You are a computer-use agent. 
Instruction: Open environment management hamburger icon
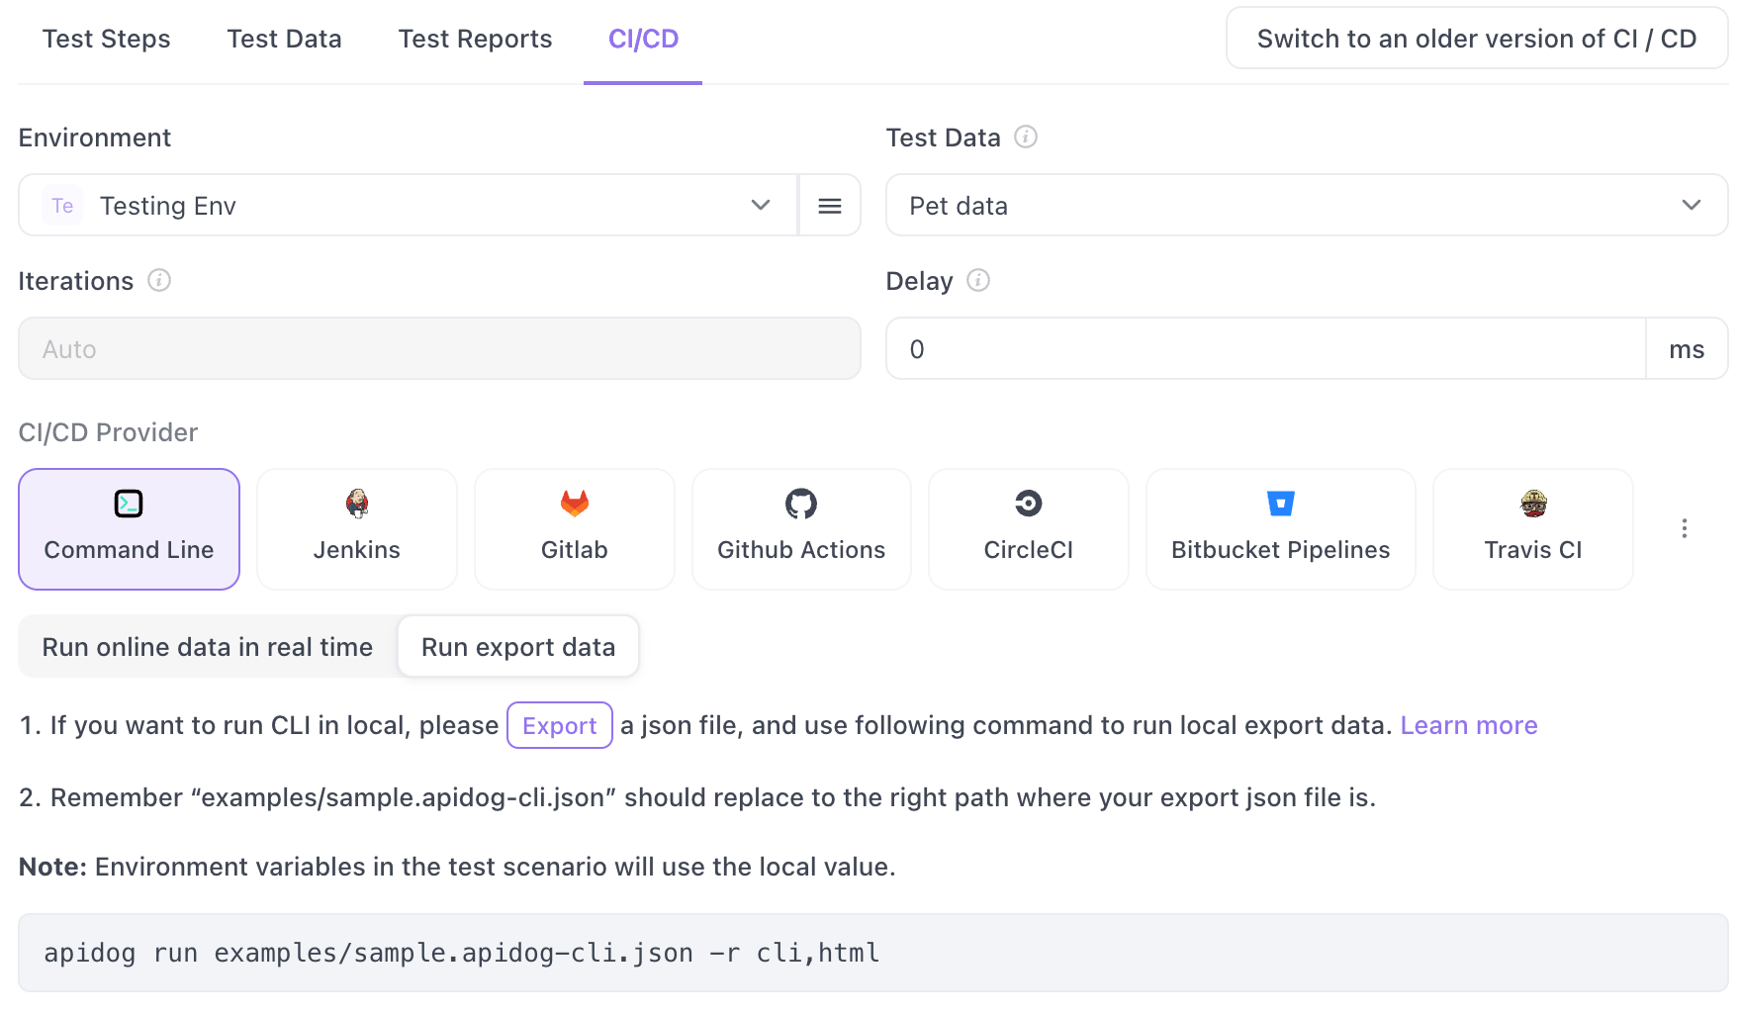click(x=830, y=206)
